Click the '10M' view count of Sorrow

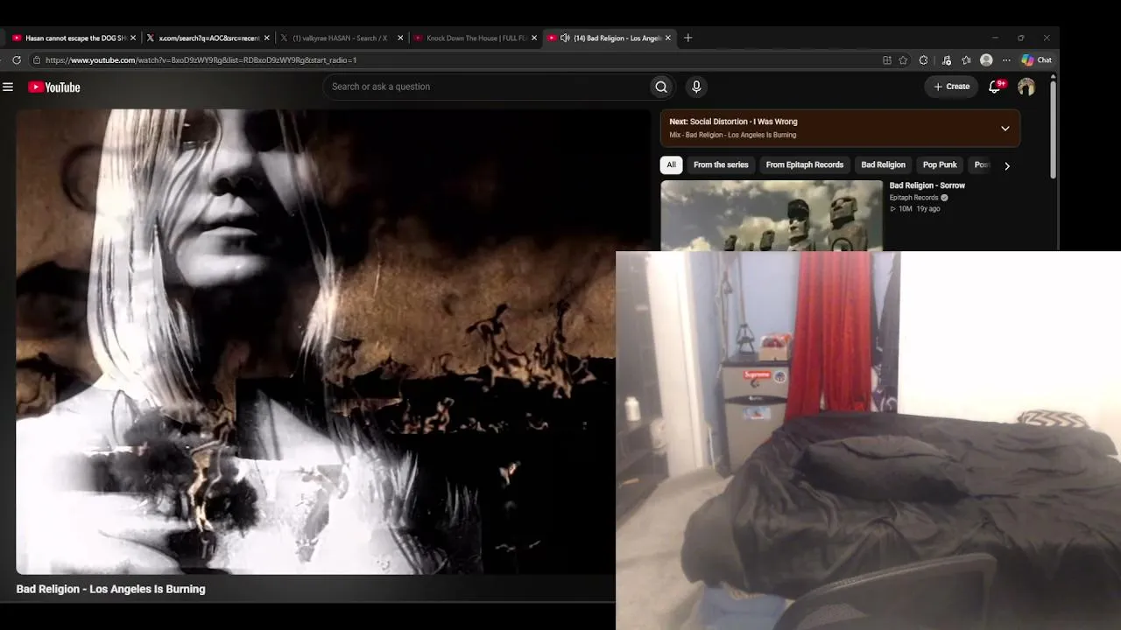[x=906, y=209]
